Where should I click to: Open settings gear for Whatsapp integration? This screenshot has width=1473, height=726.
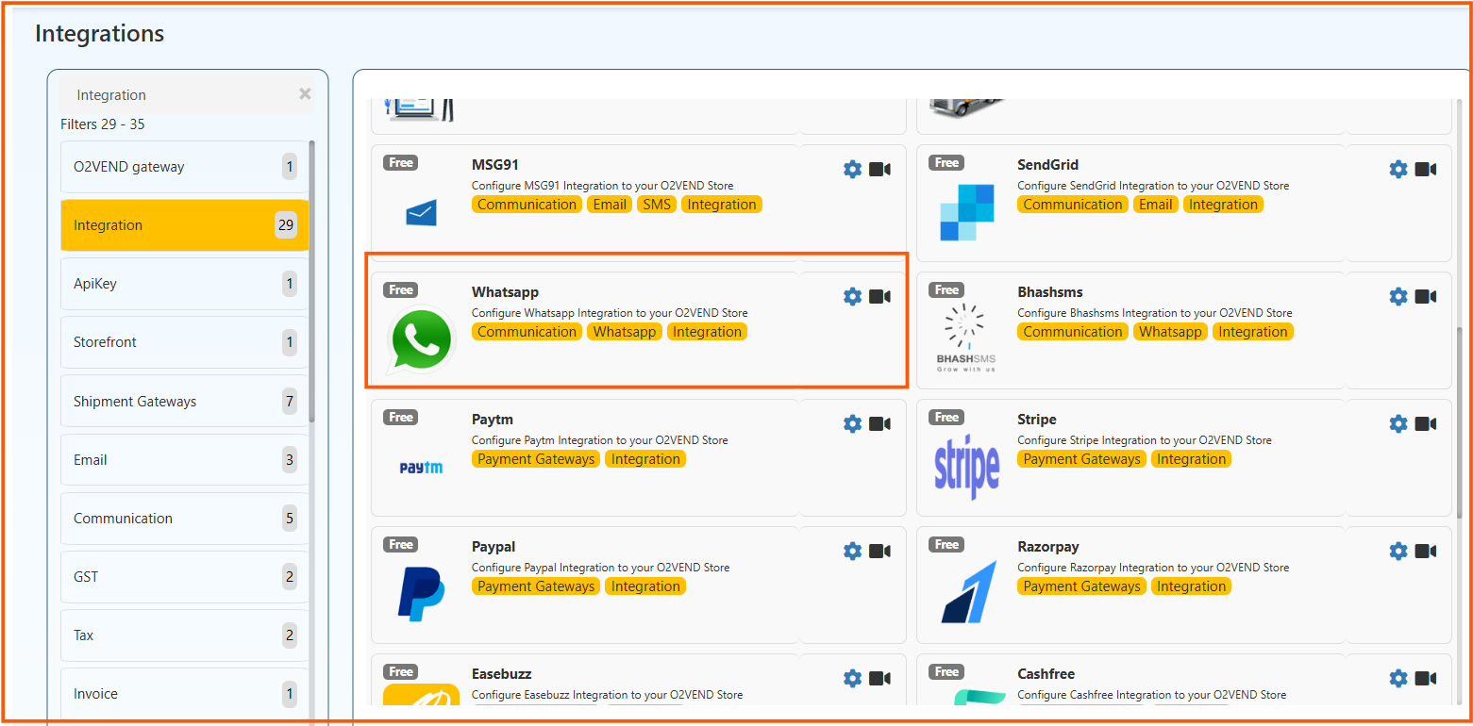852,297
